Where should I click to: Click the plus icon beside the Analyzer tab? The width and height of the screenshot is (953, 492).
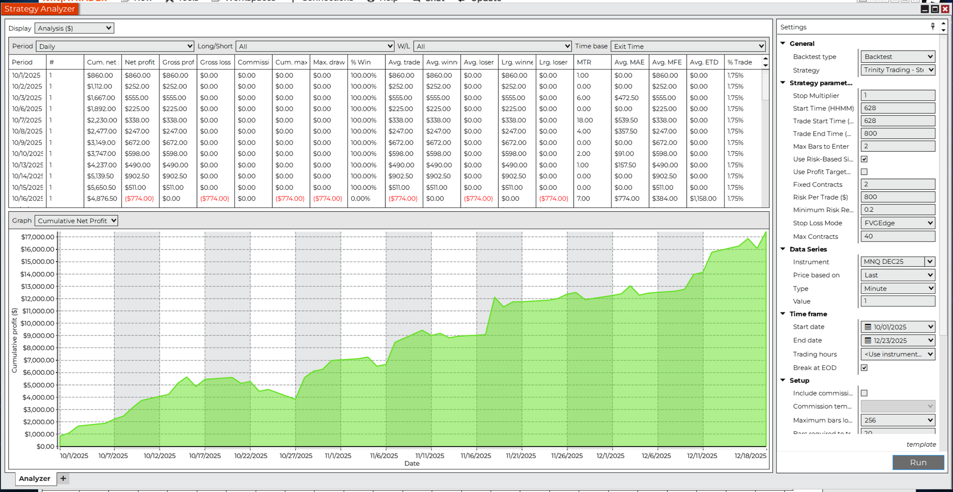[63, 478]
